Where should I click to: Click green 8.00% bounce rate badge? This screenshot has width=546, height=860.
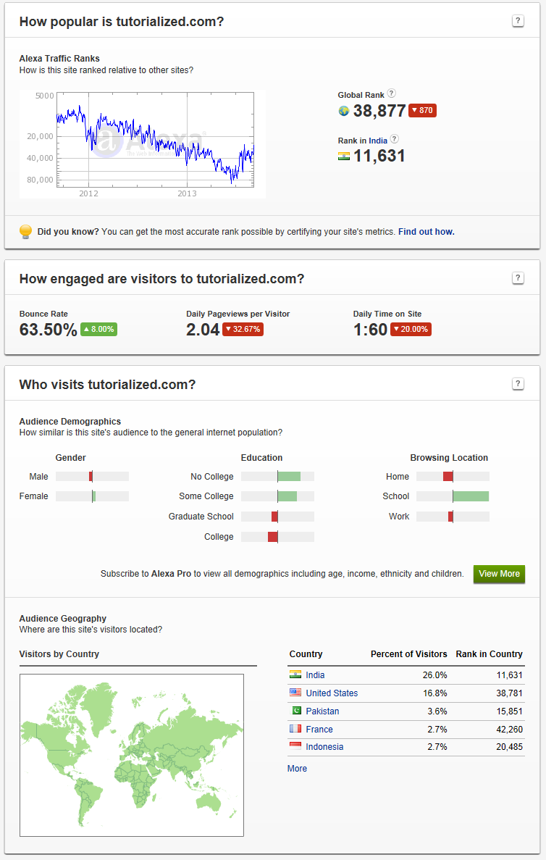point(98,329)
